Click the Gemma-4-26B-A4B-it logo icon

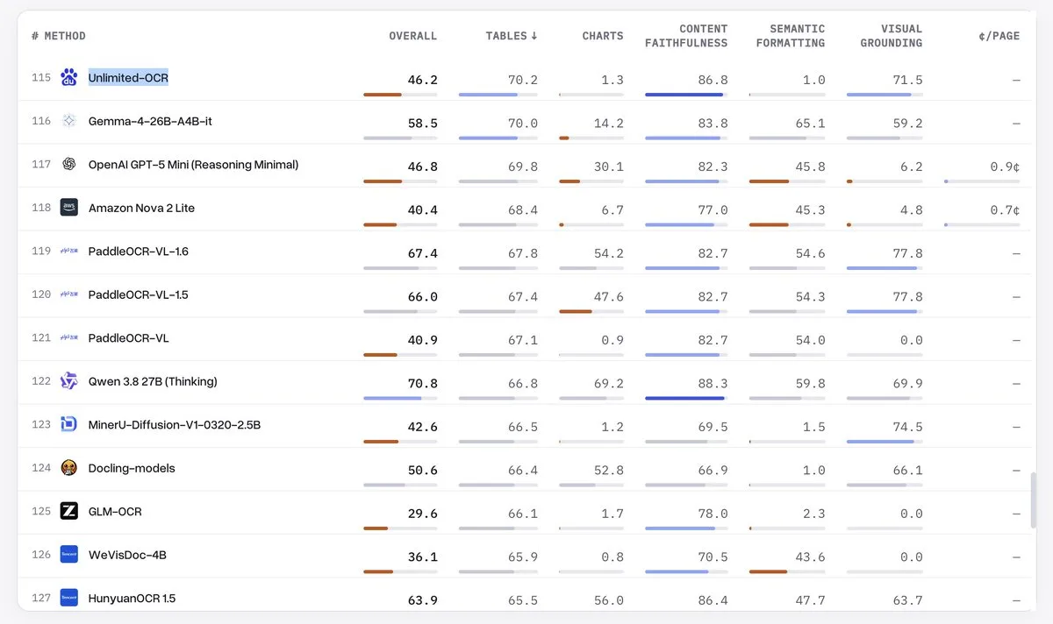pos(69,121)
